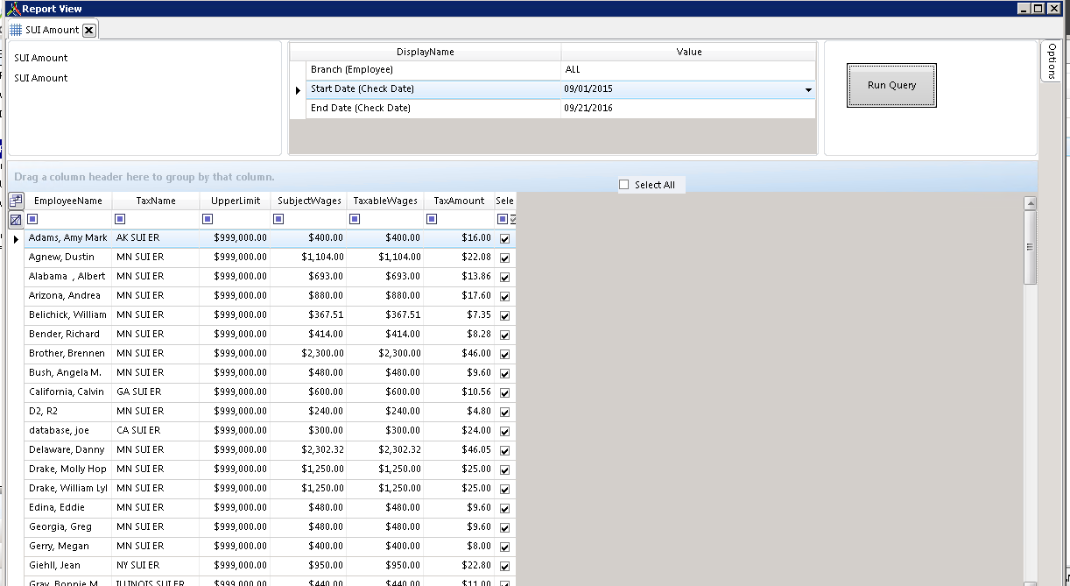1070x586 pixels.
Task: Sort by TaxName column header
Action: tap(156, 201)
